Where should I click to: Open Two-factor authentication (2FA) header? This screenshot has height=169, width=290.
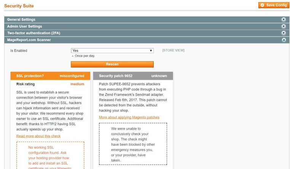147,33
